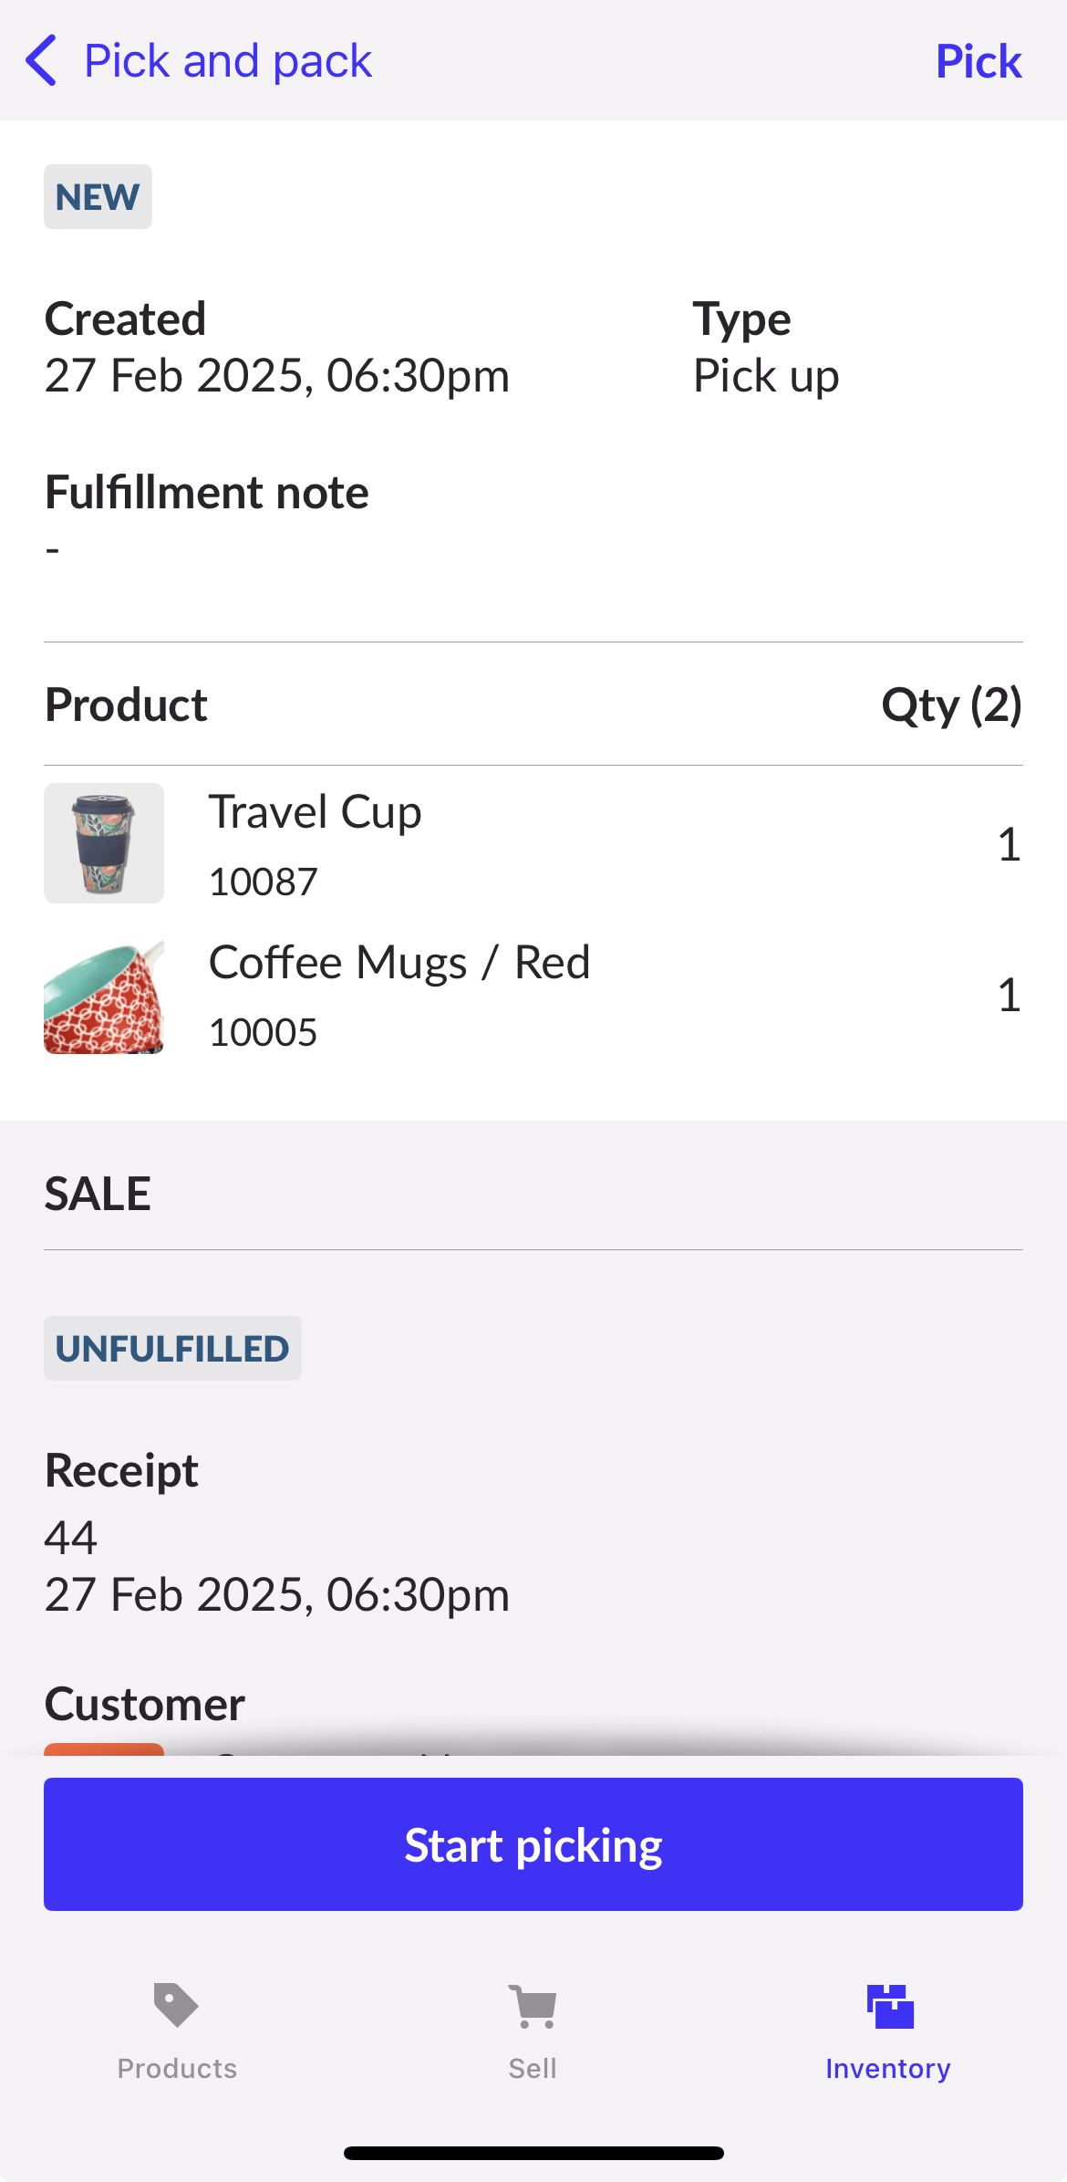Go back to Pick and pack
1067x2182 pixels.
click(x=228, y=61)
